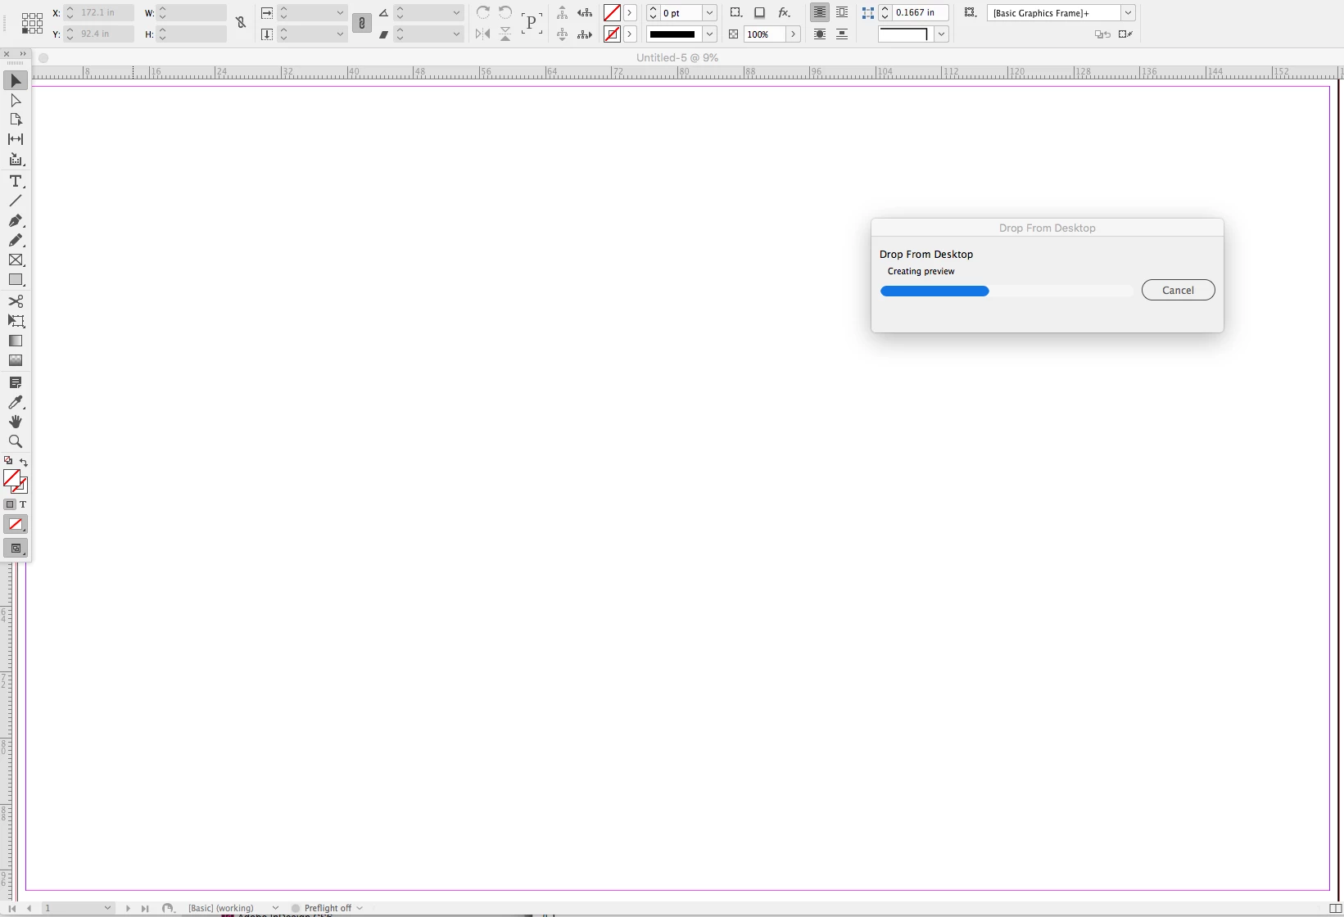Screen dimensions: 1344x917
Task: Open Basic Graphics Frame style dropdown
Action: coord(1128,13)
